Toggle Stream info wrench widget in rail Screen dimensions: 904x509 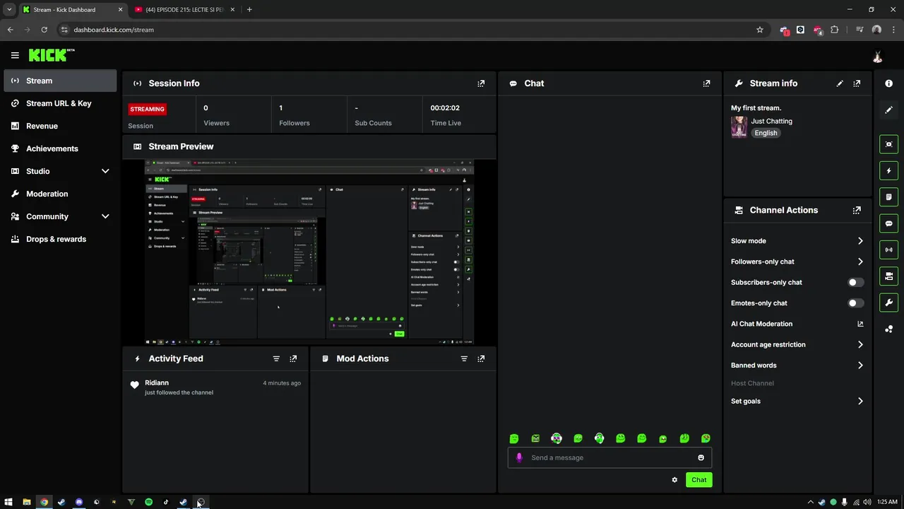[888, 303]
